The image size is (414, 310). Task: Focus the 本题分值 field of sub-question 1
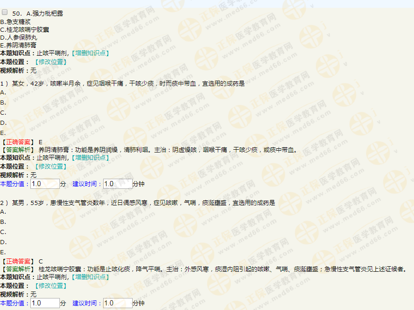[45, 184]
